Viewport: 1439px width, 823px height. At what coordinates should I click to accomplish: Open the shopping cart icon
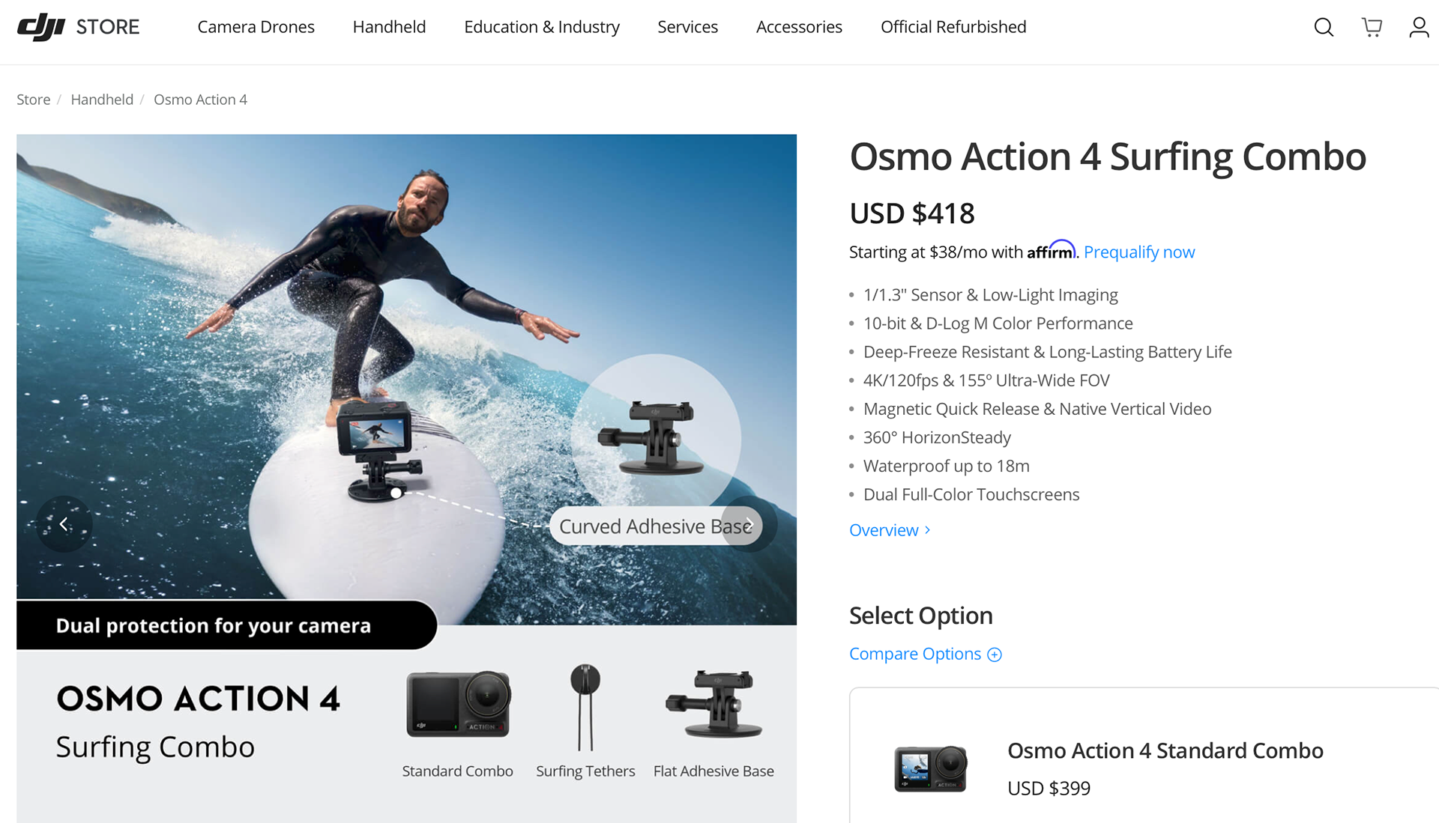point(1372,28)
